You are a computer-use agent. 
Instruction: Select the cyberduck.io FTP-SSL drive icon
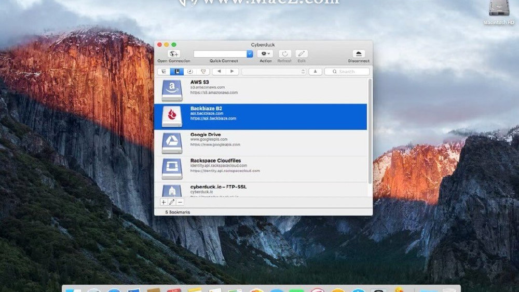pyautogui.click(x=172, y=191)
